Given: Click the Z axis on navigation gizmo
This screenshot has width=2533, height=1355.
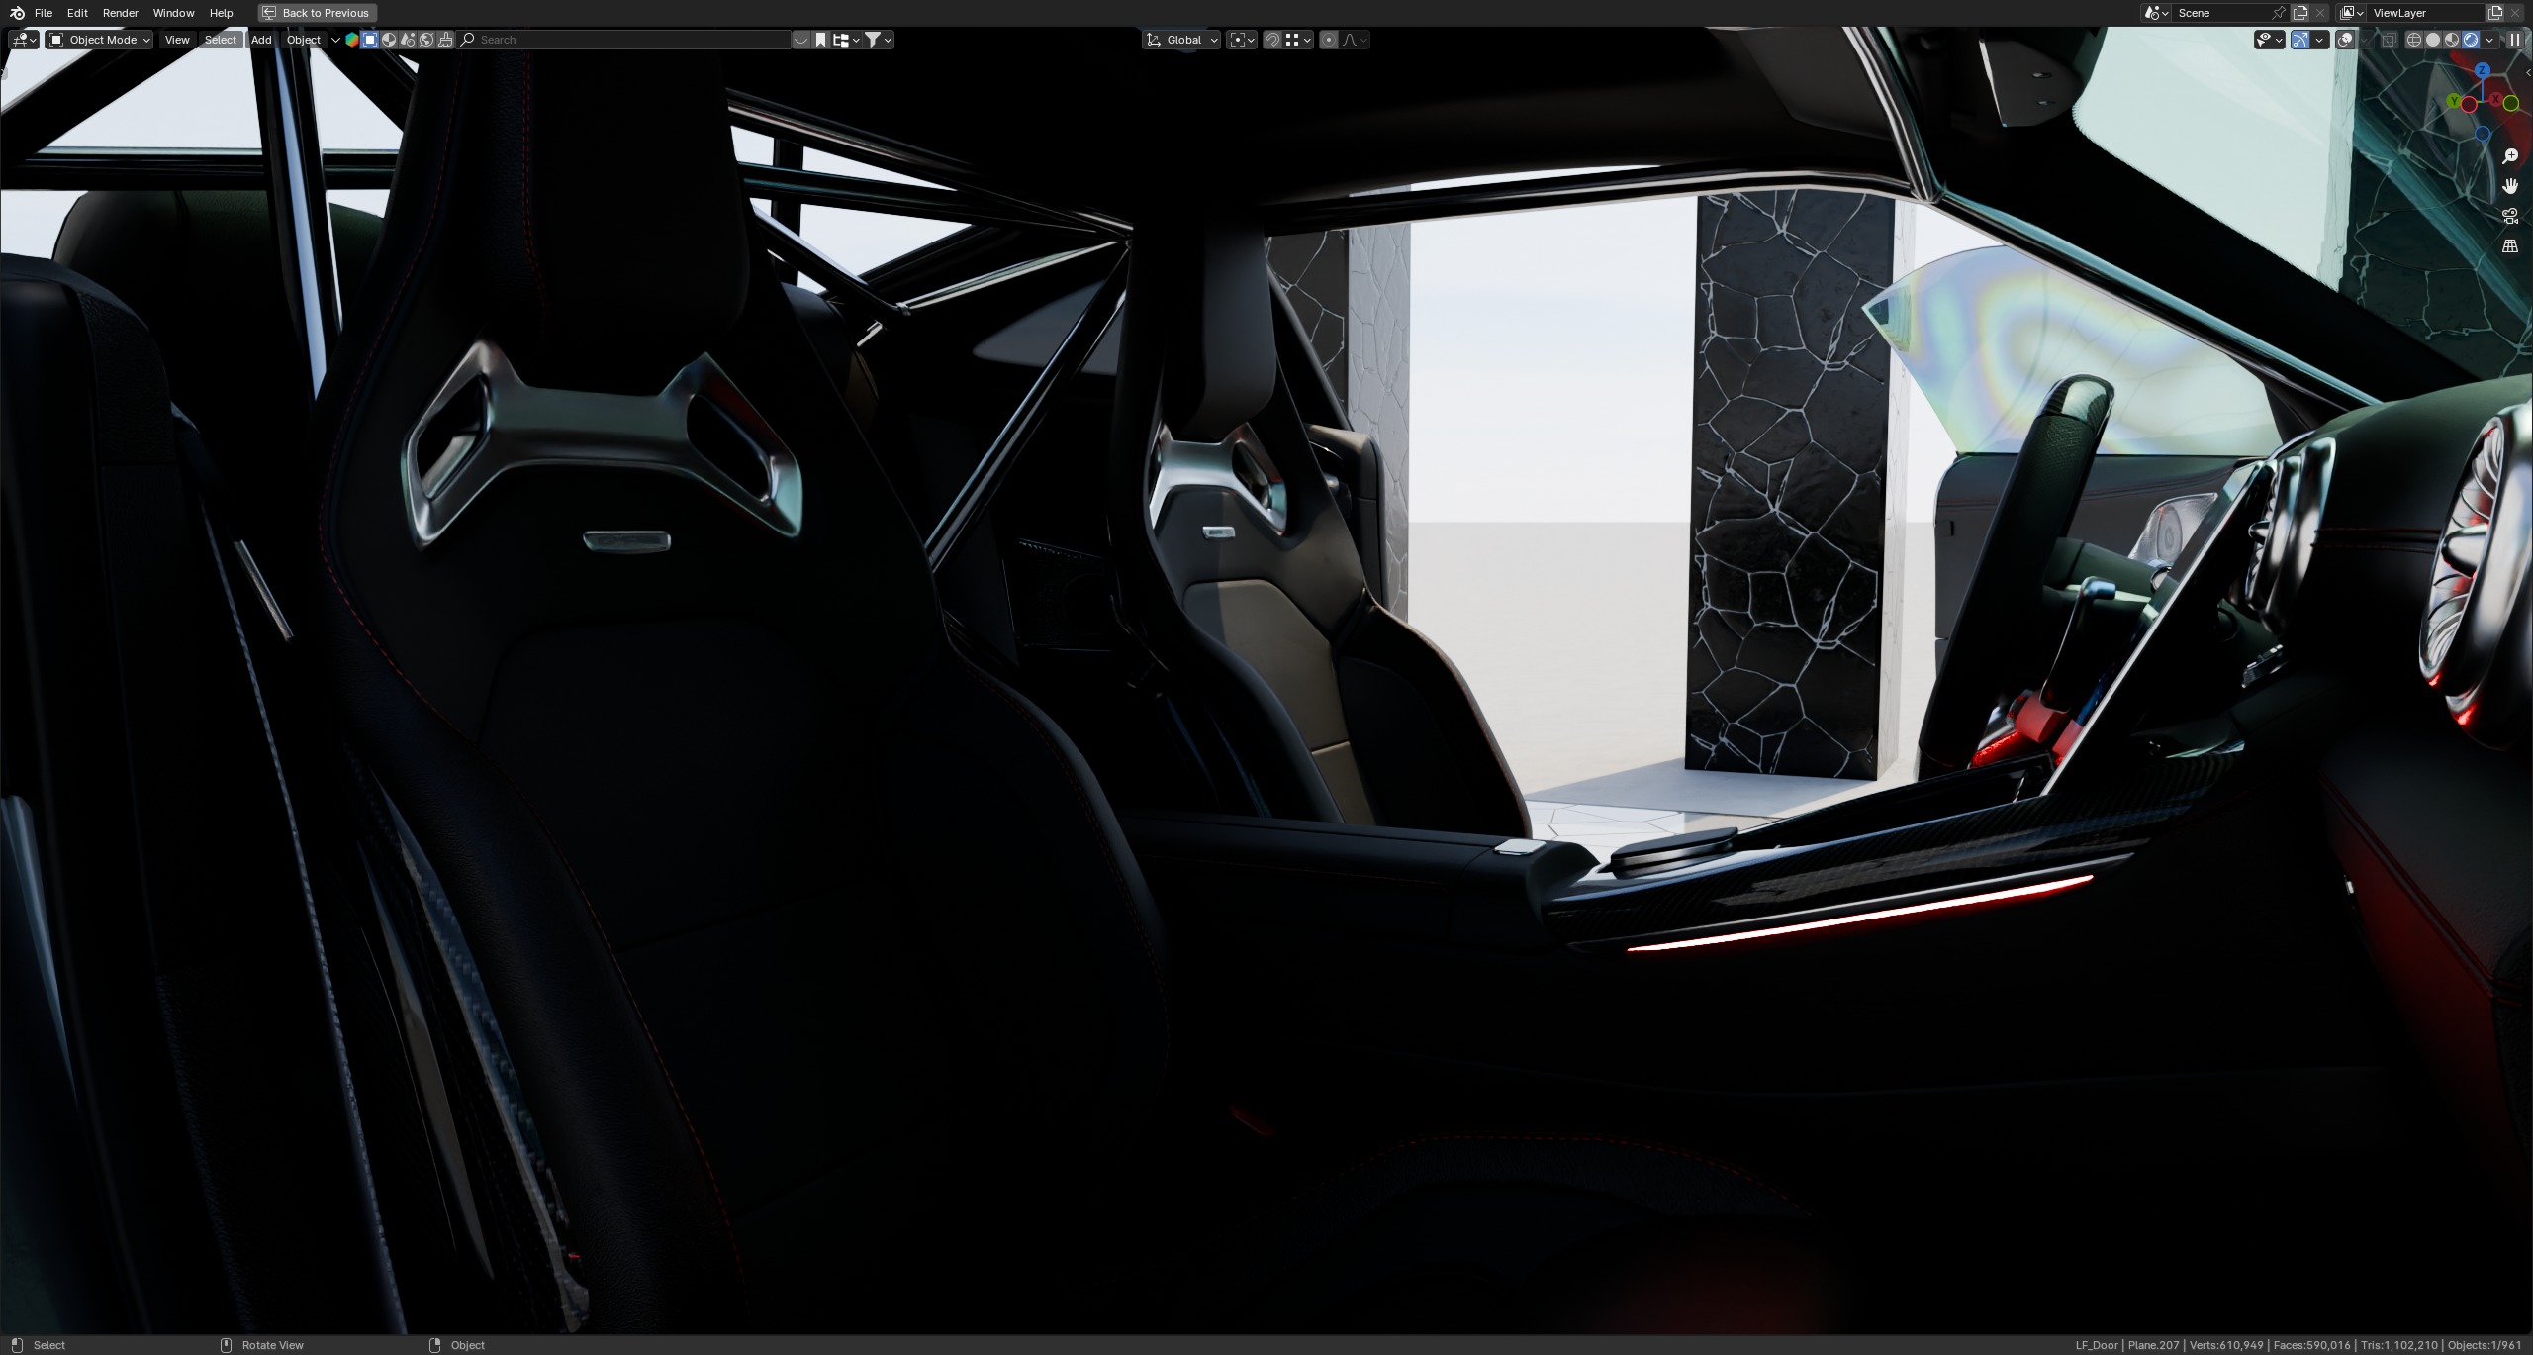Looking at the screenshot, I should pyautogui.click(x=2484, y=71).
